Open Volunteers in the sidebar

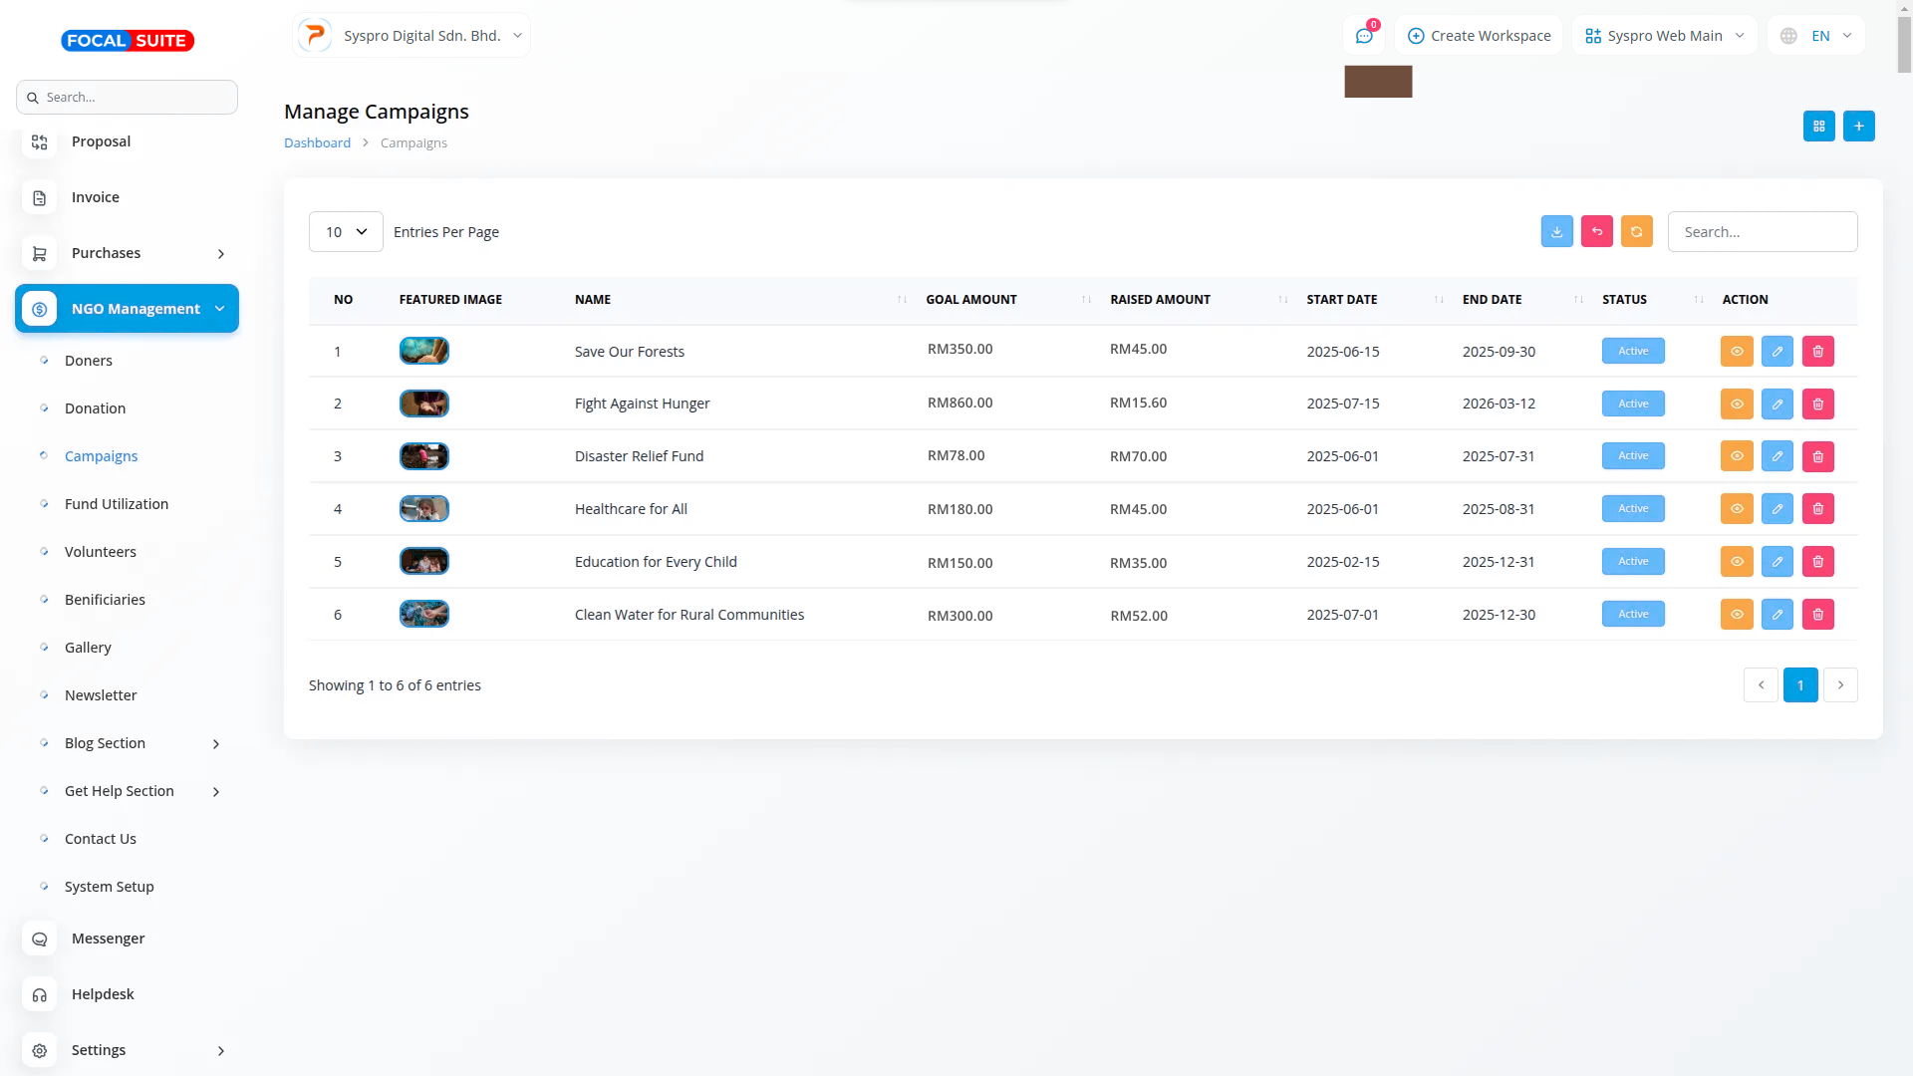[x=101, y=552]
